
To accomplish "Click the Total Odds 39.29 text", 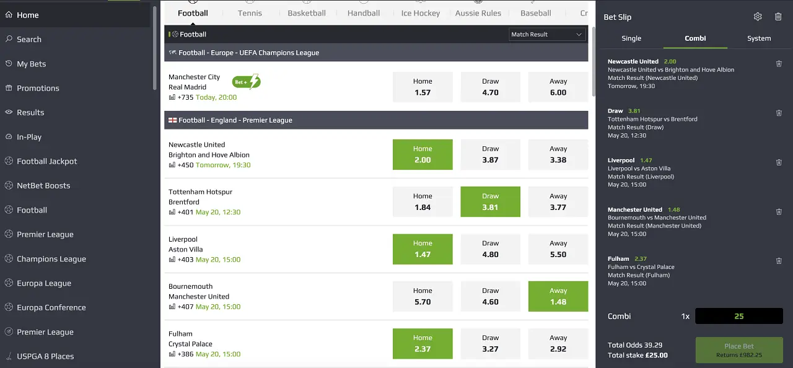I will tap(635, 345).
